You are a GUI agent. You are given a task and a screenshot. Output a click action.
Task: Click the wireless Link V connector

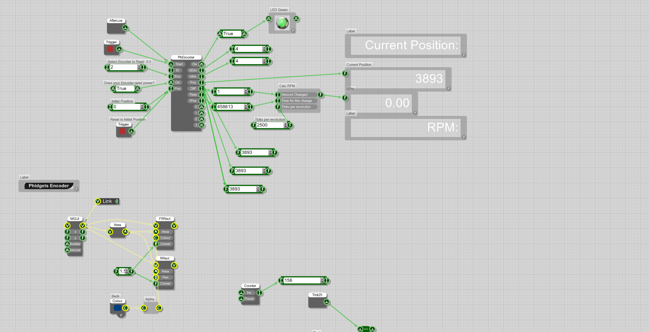(98, 201)
